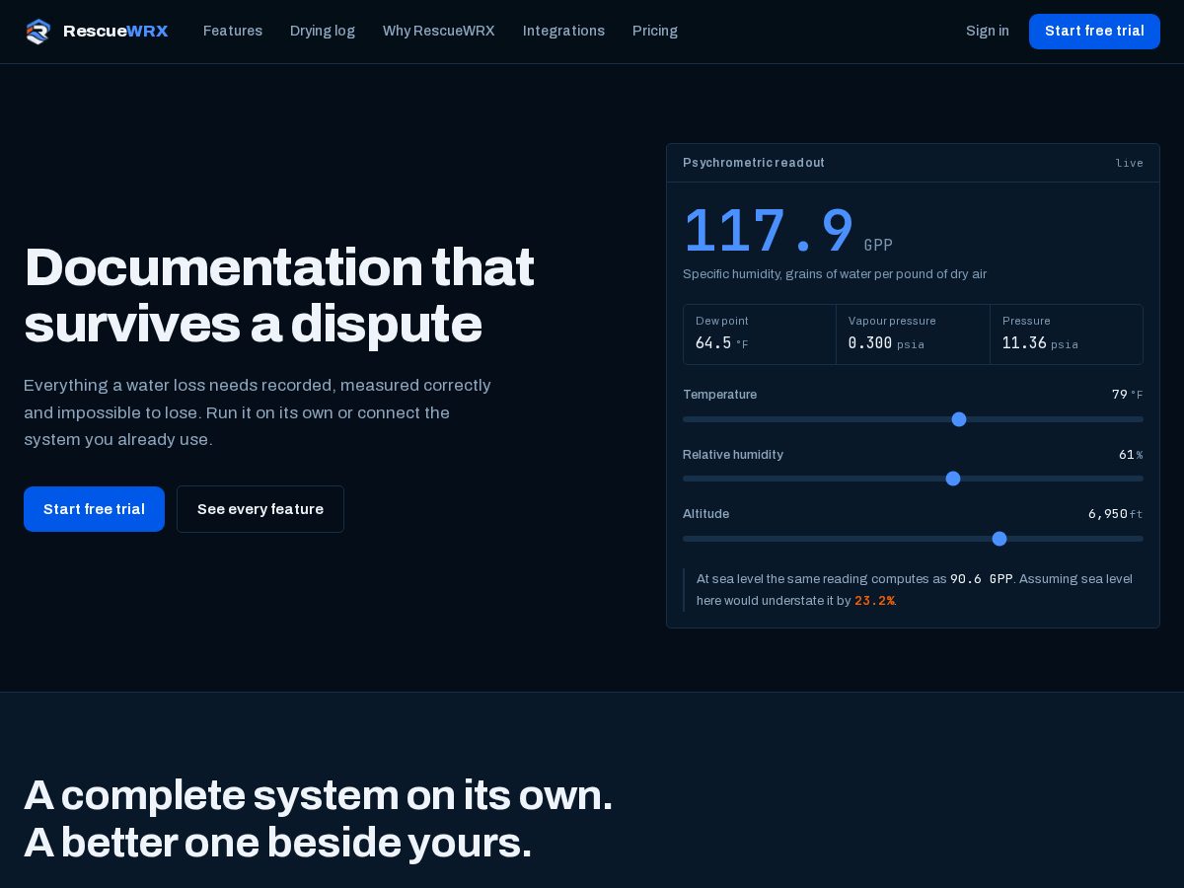Click hero Start free trial button
Screen dimensions: 1184x888
coord(94,509)
